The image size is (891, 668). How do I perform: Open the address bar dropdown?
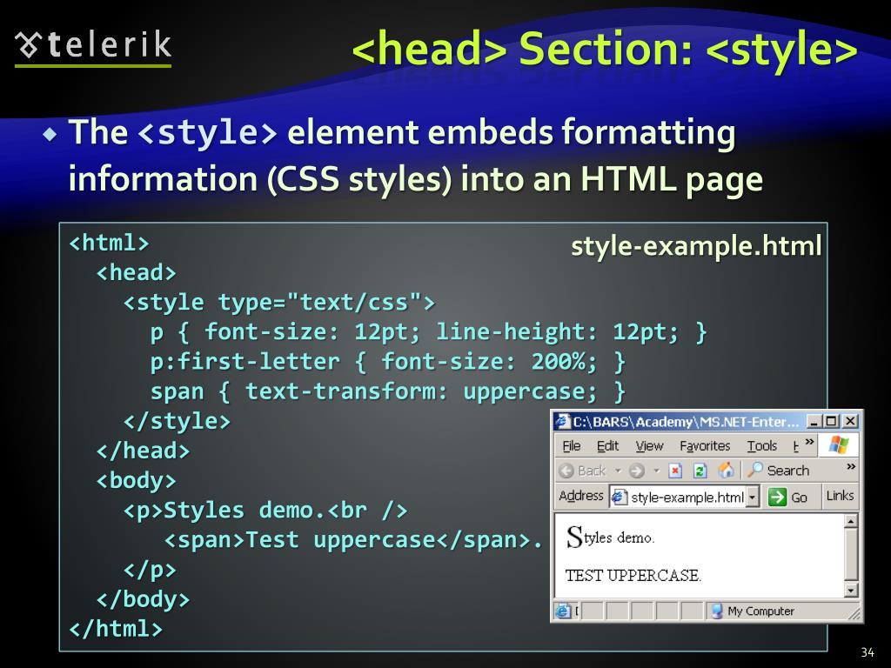tap(753, 497)
